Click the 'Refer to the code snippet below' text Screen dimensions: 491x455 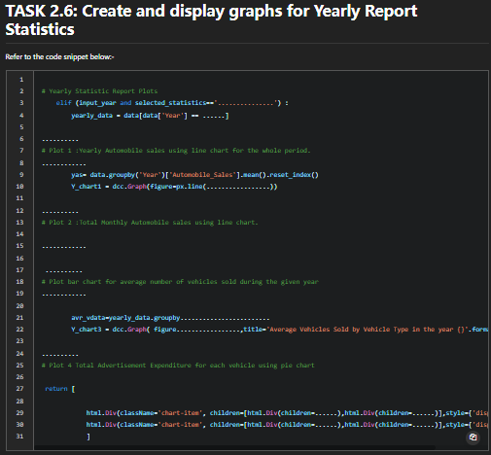click(x=59, y=56)
